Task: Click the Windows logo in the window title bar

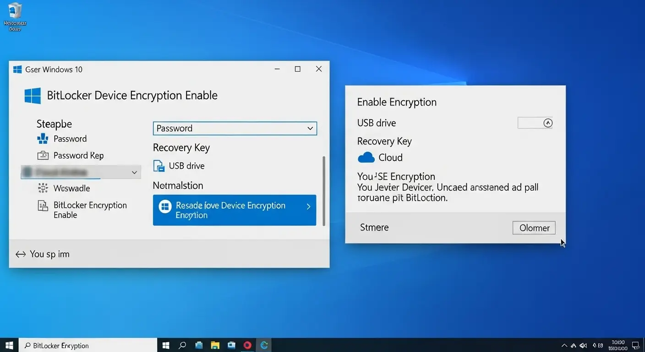Action: tap(17, 69)
